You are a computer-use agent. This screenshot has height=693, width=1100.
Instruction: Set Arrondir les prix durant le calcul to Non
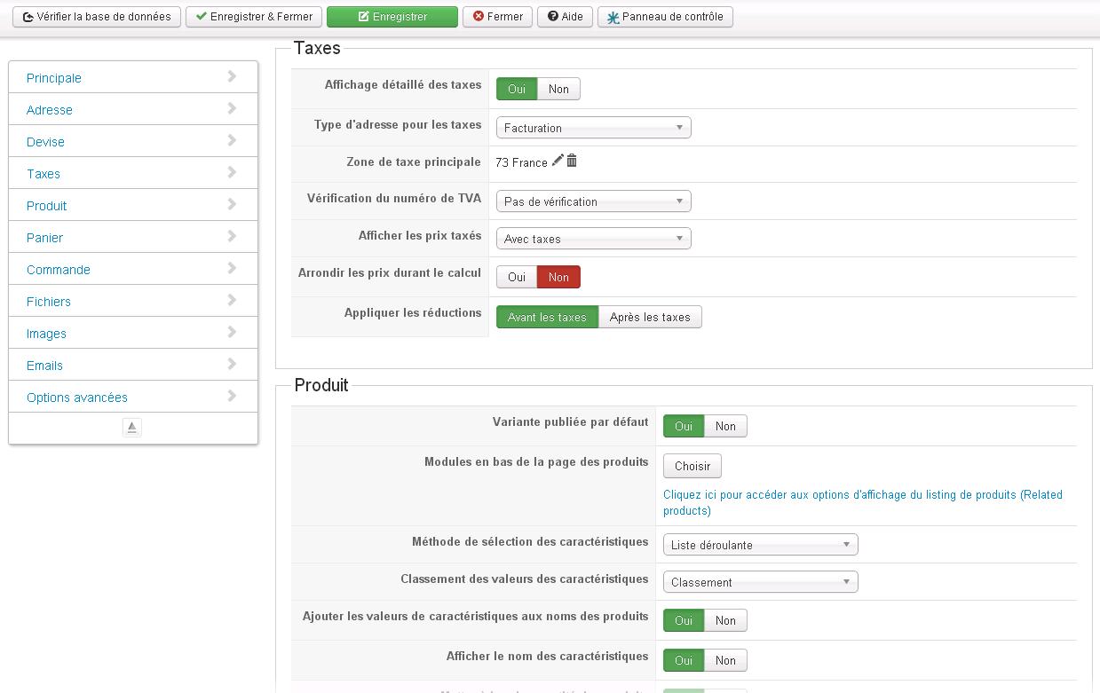558,277
